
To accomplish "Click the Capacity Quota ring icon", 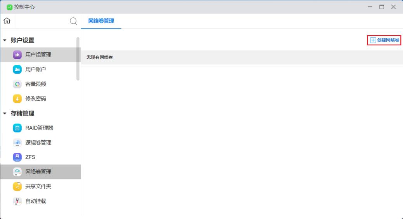I will pos(17,84).
